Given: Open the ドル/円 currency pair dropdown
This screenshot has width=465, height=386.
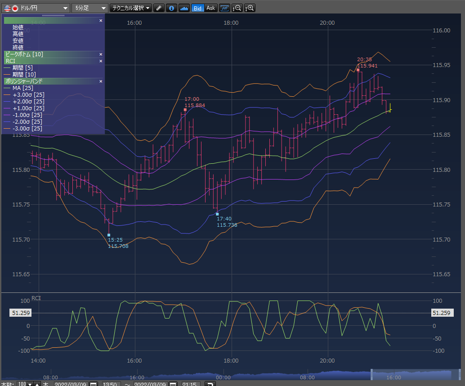Looking at the screenshot, I should pos(66,8).
